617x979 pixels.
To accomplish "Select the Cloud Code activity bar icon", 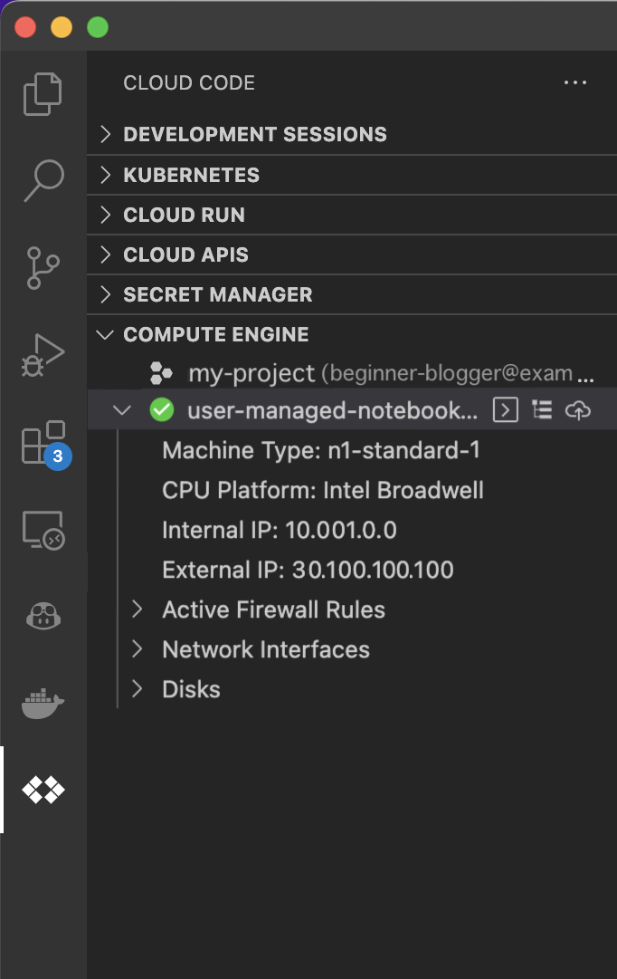I will pos(43,791).
